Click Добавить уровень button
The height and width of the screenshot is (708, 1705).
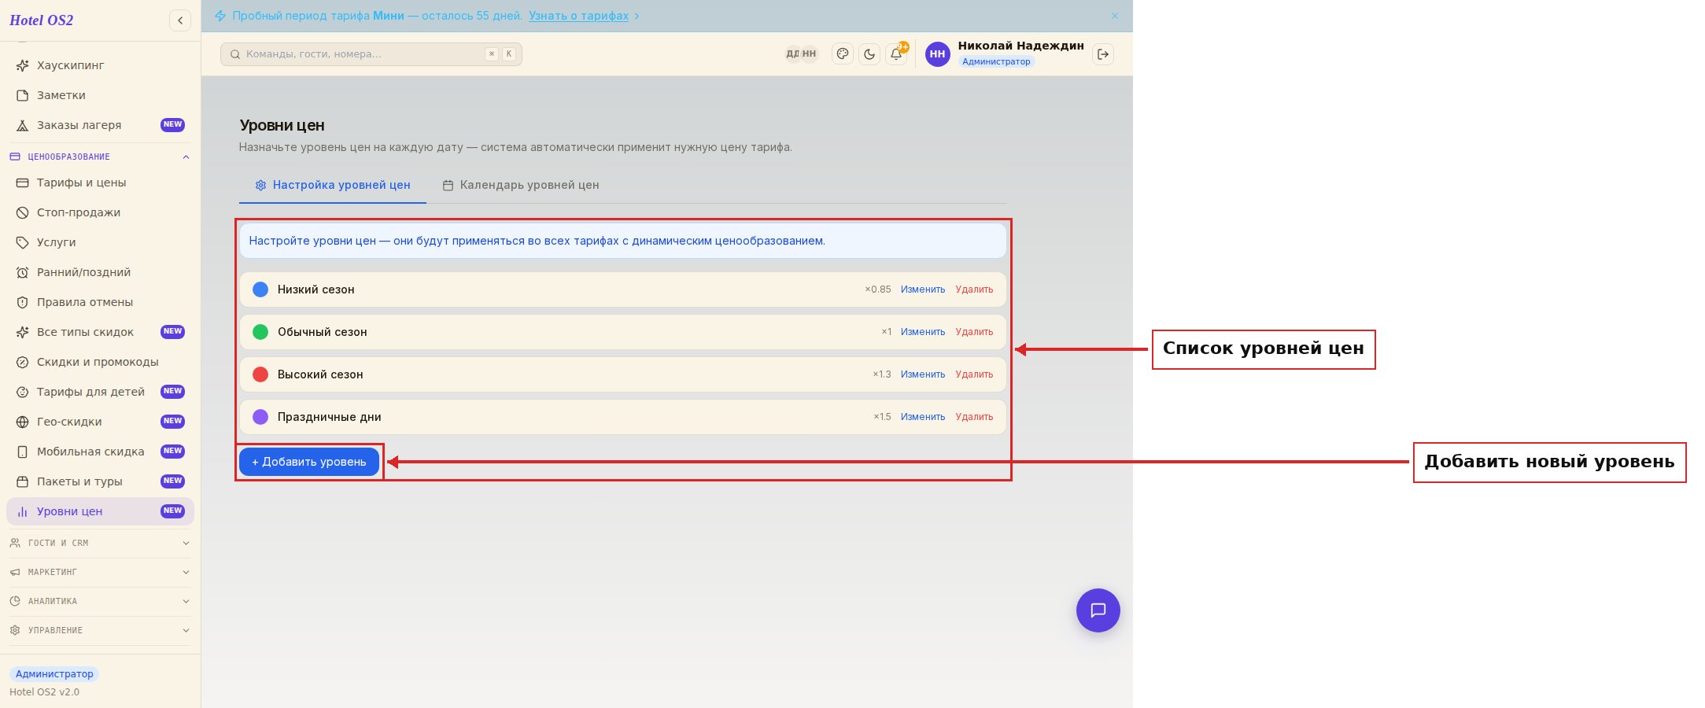coord(309,462)
